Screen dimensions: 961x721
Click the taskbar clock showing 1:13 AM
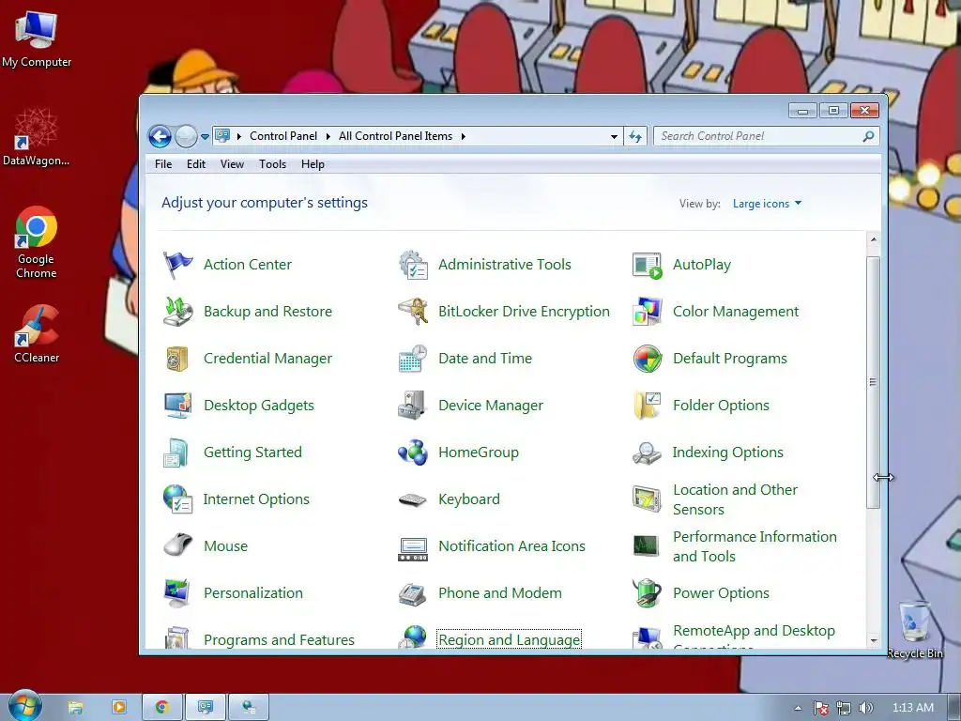tap(912, 708)
